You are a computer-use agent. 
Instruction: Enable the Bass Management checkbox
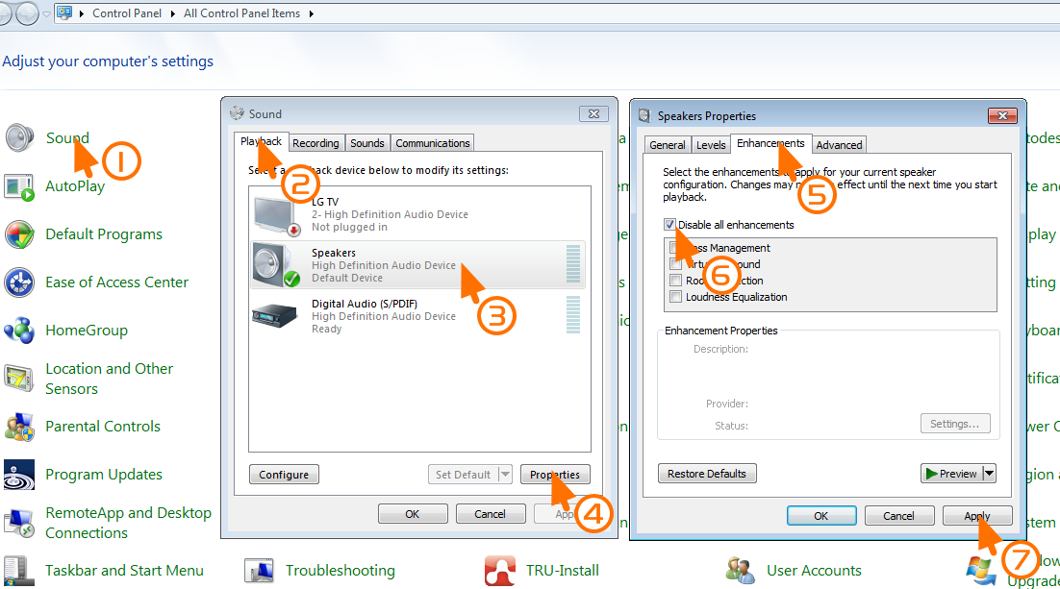point(675,248)
